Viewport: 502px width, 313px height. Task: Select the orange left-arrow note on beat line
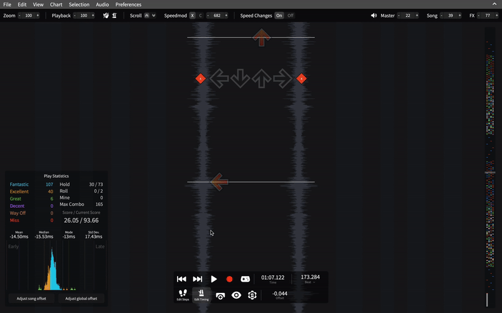point(219,182)
